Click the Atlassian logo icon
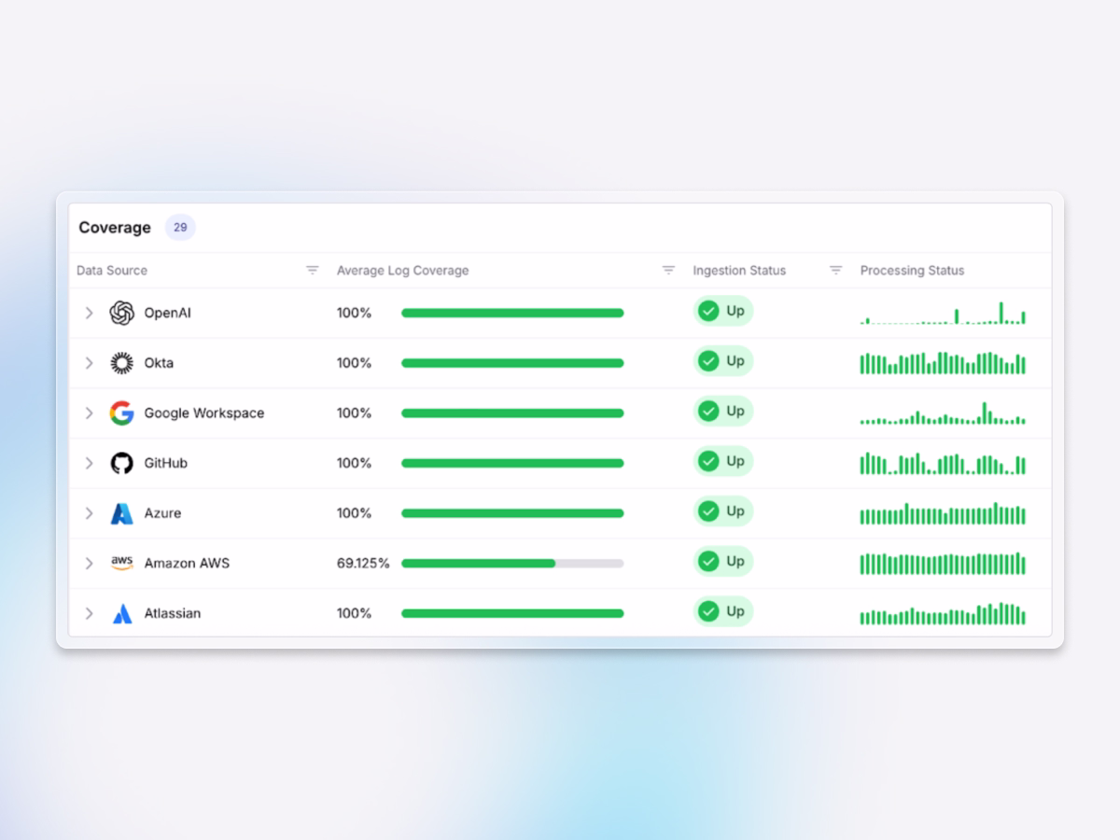 click(x=120, y=613)
